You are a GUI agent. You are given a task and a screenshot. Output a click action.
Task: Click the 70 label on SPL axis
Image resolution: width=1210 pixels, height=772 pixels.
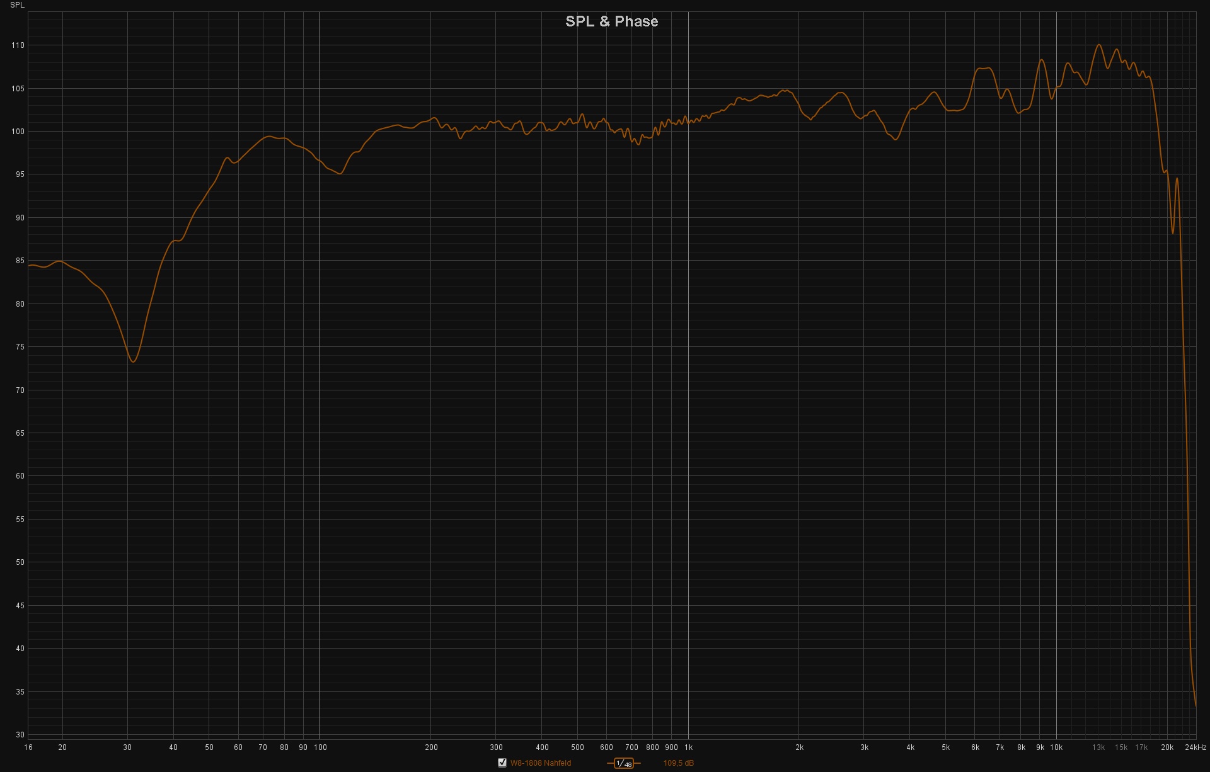click(x=20, y=390)
